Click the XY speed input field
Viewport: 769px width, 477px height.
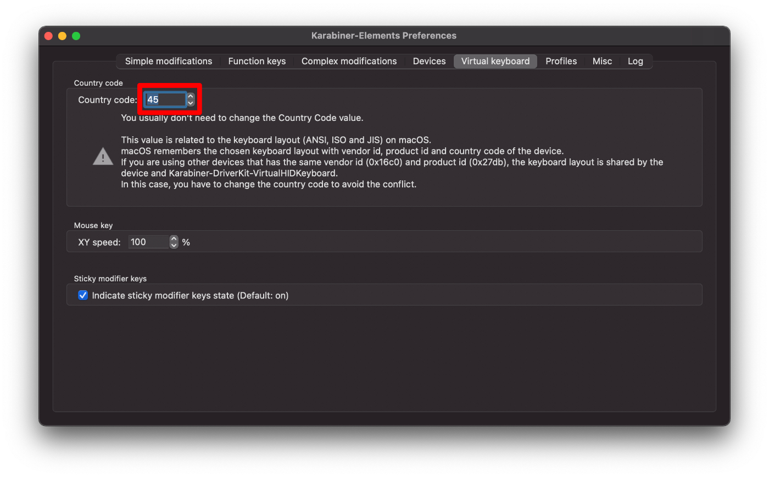[148, 242]
